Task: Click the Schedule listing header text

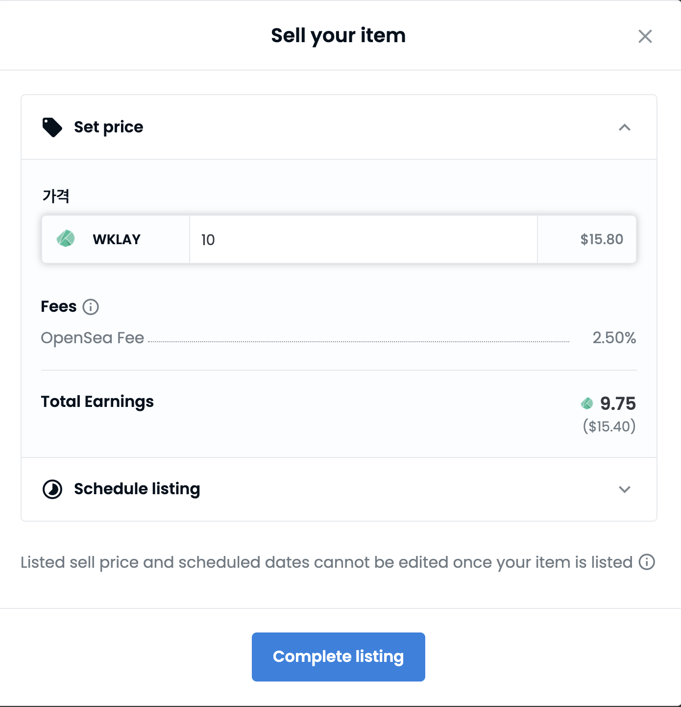Action: tap(137, 489)
